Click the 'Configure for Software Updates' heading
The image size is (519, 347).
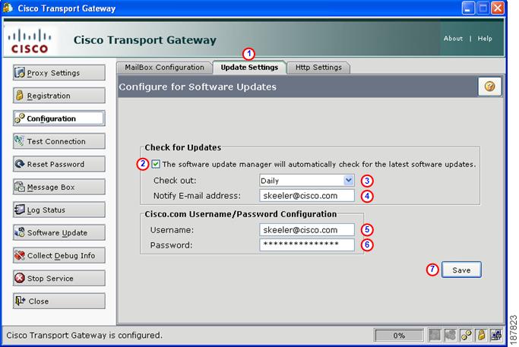[x=198, y=87]
